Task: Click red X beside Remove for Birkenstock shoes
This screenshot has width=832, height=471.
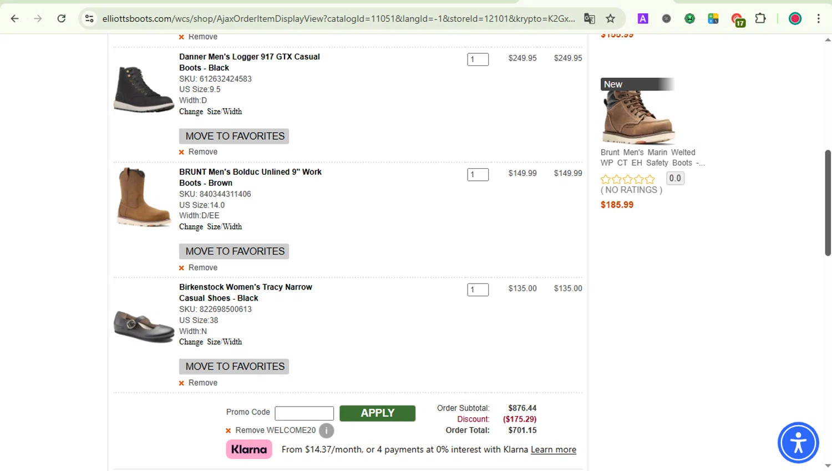Action: click(x=181, y=383)
